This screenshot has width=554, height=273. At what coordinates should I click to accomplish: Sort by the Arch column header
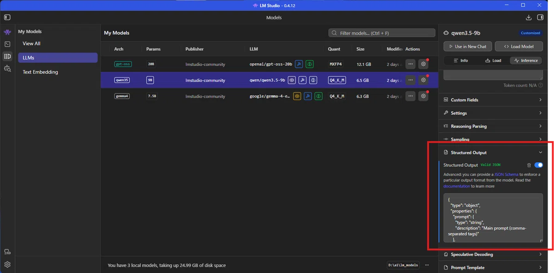119,49
